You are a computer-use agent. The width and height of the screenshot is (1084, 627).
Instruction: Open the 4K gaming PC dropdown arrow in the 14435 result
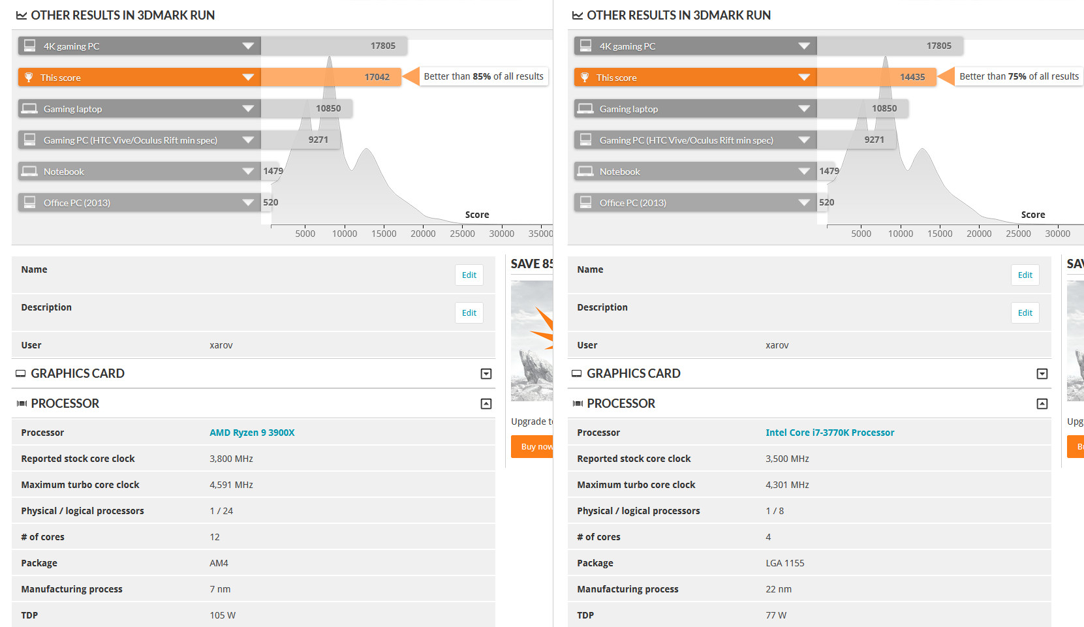tap(804, 46)
